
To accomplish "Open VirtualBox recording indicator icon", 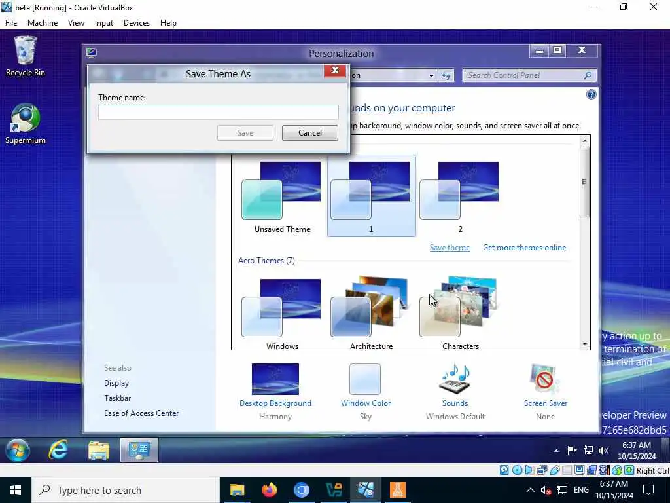I will (591, 470).
